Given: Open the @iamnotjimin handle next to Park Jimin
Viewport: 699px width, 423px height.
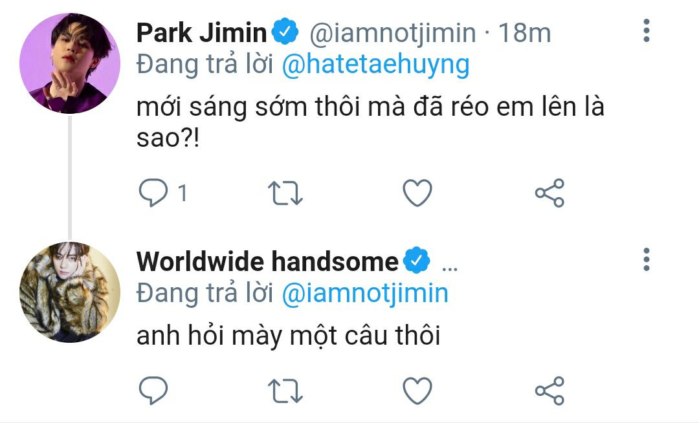Looking at the screenshot, I should pyautogui.click(x=393, y=34).
